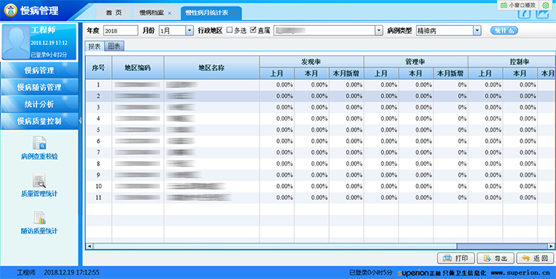Open 病例查重校验 icon in the sidebar
The width and height of the screenshot is (556, 279).
[x=39, y=143]
